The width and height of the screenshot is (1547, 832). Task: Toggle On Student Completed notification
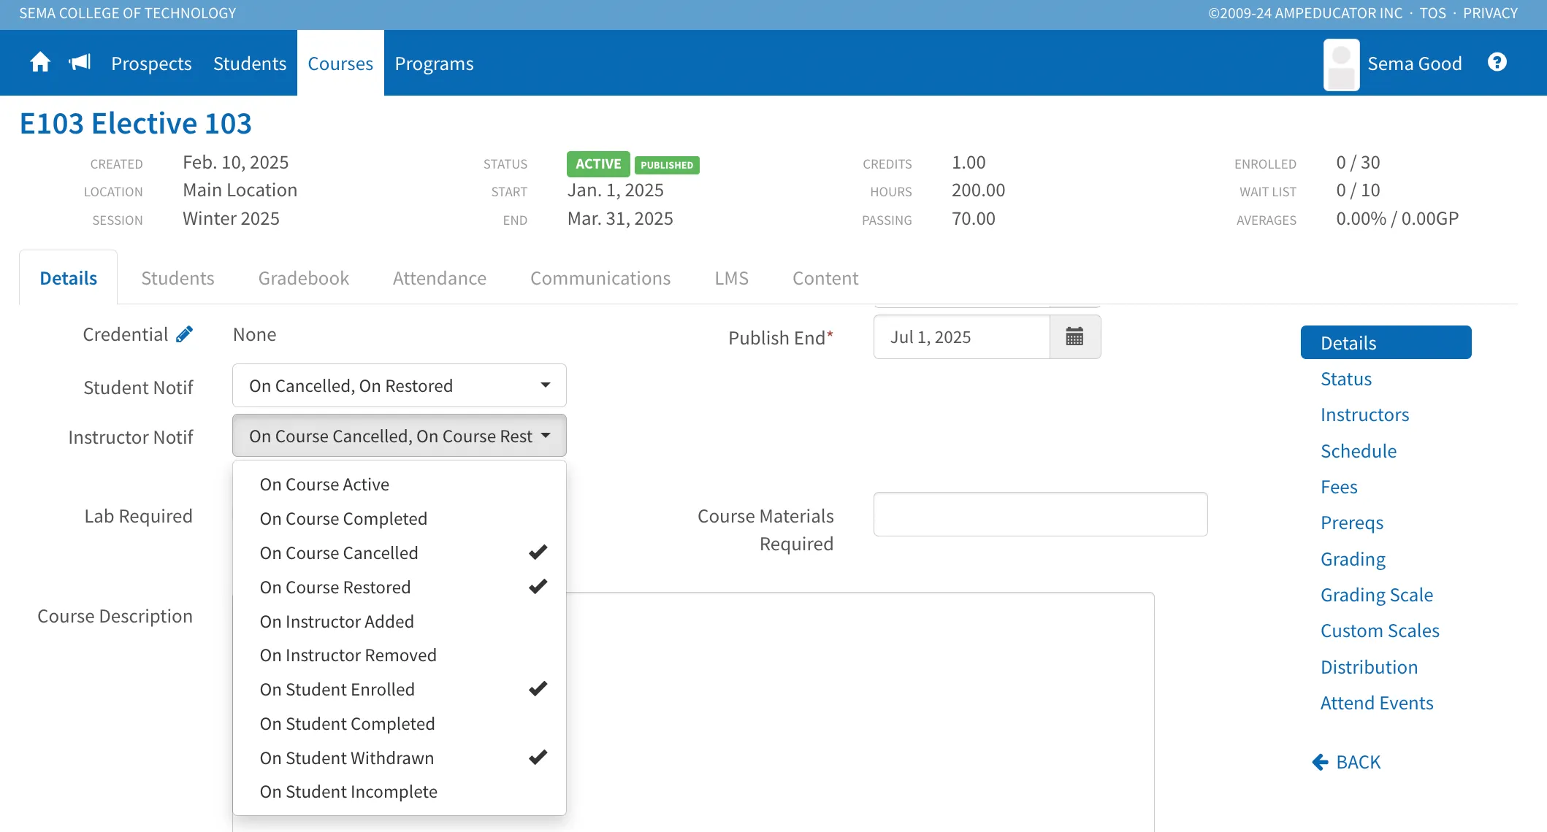pyautogui.click(x=399, y=724)
